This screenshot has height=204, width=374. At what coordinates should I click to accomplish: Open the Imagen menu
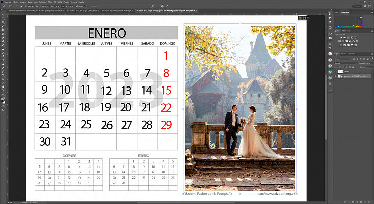click(23, 2)
